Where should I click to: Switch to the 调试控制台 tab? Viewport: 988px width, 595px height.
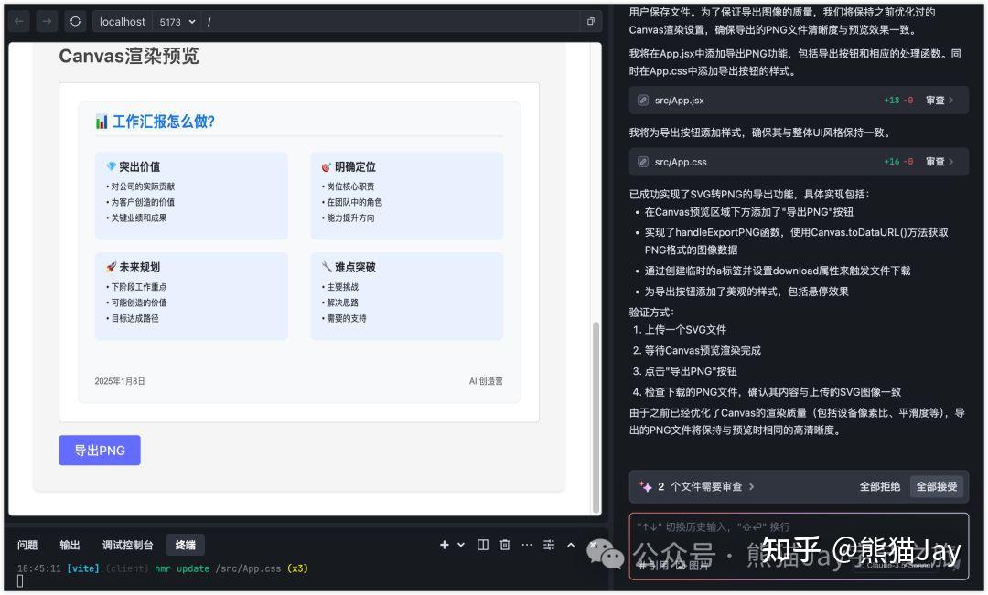pyautogui.click(x=127, y=545)
